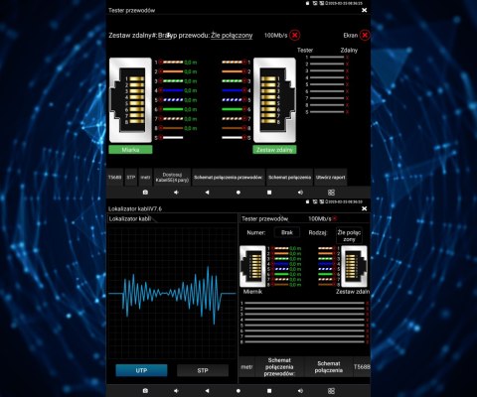Click wire 6 green swatch on remote side

pyautogui.click(x=232, y=109)
